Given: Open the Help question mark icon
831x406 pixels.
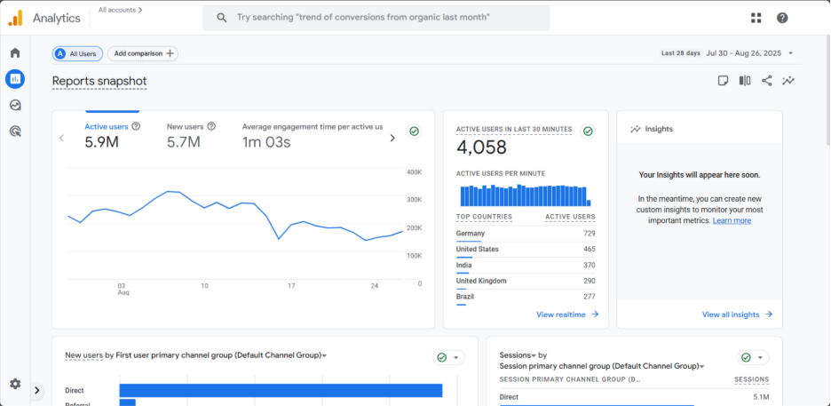Looking at the screenshot, I should coord(782,18).
